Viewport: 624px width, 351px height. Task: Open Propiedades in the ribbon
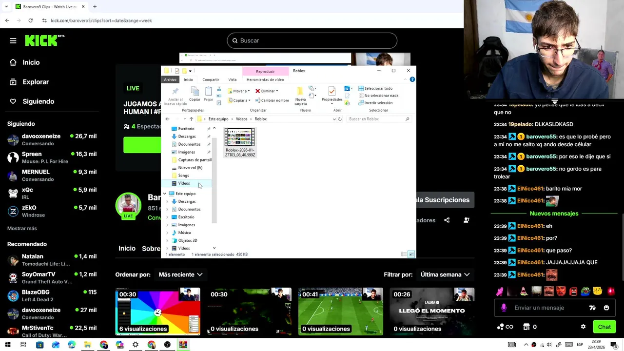tap(332, 94)
